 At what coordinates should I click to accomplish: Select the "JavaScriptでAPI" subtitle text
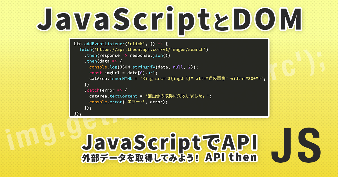pos(169,142)
